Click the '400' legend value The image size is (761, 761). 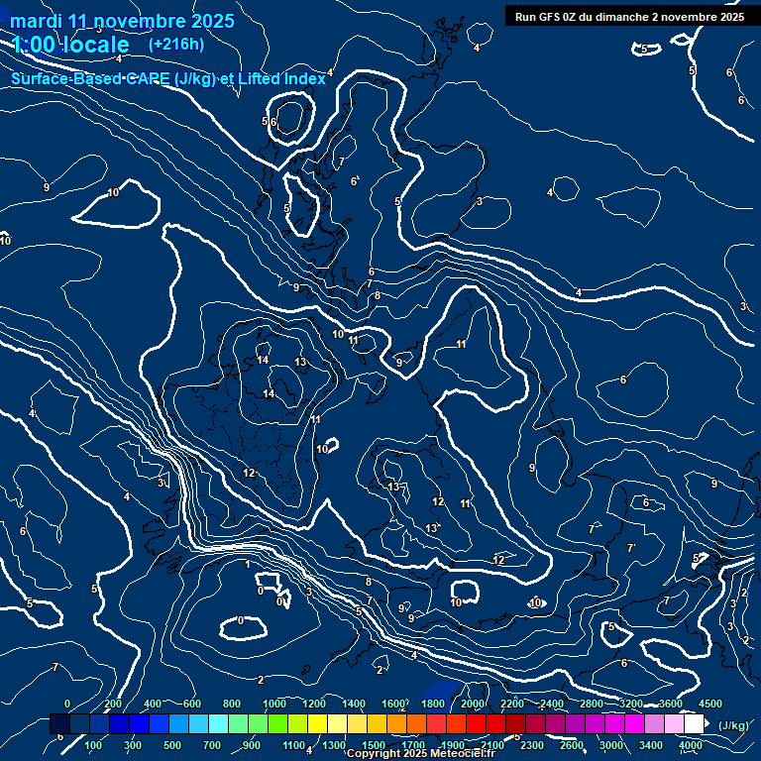click(x=153, y=704)
